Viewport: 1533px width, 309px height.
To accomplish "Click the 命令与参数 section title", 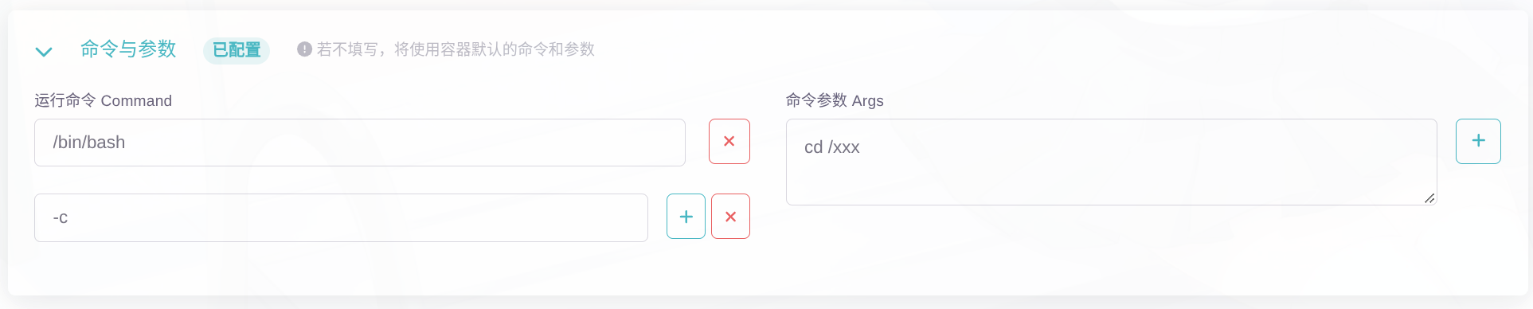I will coord(128,49).
